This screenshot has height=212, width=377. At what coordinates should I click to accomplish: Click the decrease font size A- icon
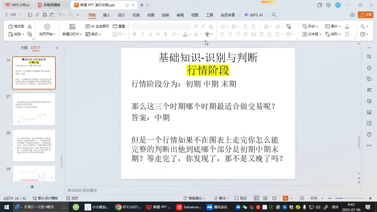[x=203, y=26]
